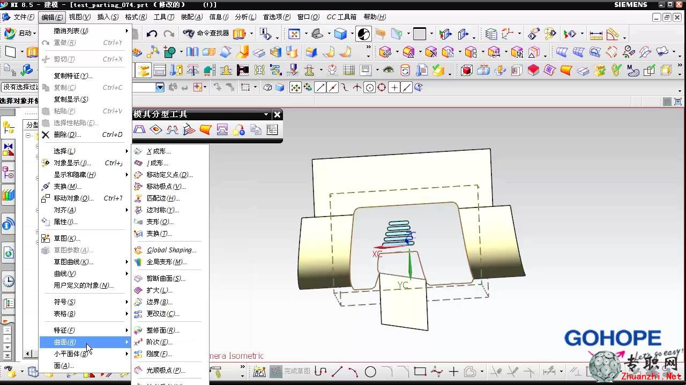
Task: Select the Measure Distance ruler icon
Action: (x=596, y=34)
